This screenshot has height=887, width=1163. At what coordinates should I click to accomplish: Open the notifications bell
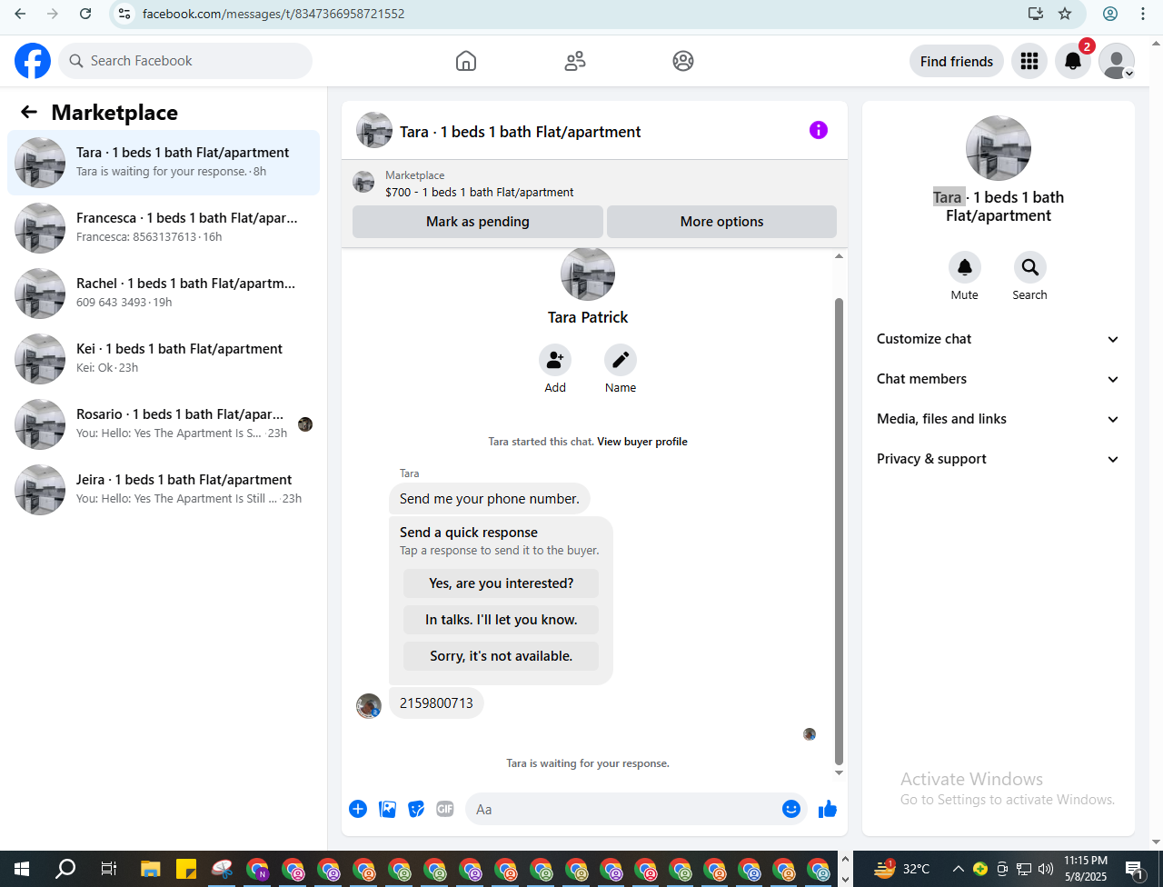coord(1073,61)
